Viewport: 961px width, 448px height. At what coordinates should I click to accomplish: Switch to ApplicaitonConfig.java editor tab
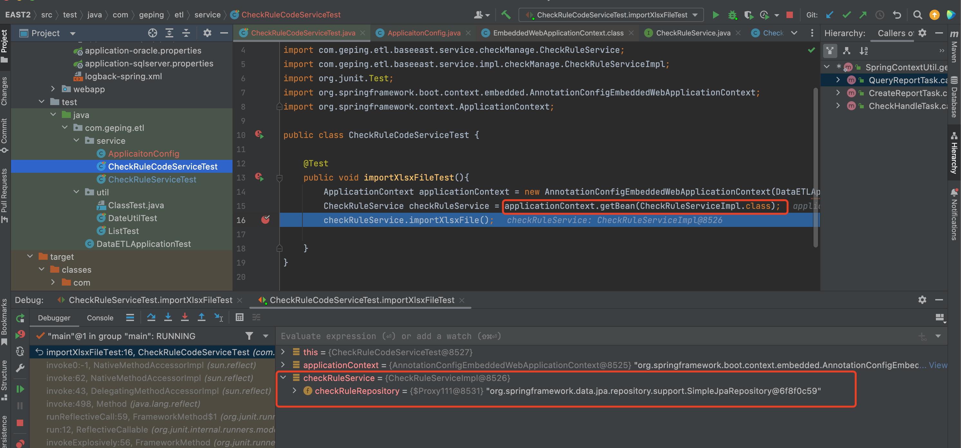click(424, 33)
